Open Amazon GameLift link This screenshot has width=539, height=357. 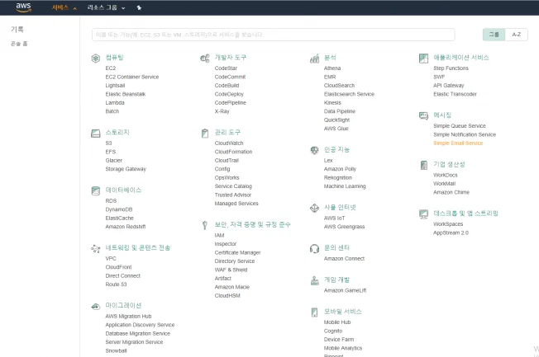(345, 290)
